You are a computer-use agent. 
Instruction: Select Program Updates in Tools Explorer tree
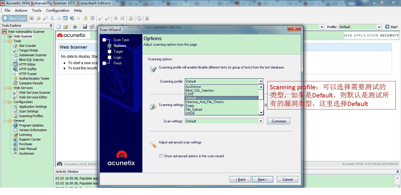31,125
